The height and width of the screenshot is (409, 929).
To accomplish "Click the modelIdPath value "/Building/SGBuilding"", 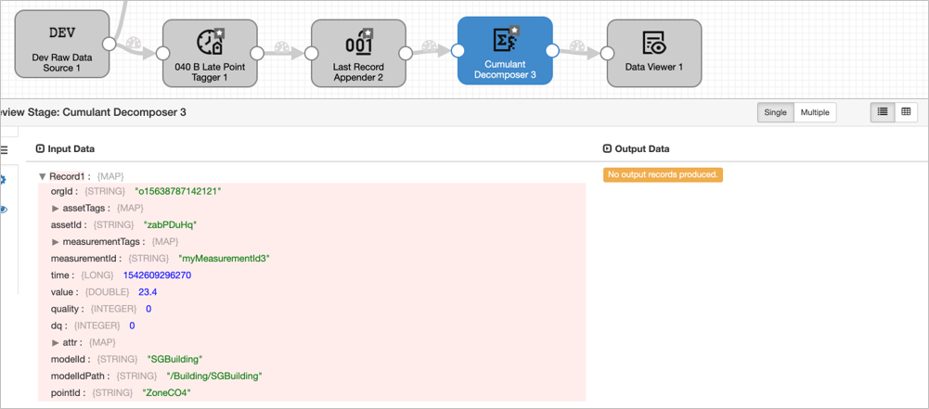I will (x=213, y=376).
